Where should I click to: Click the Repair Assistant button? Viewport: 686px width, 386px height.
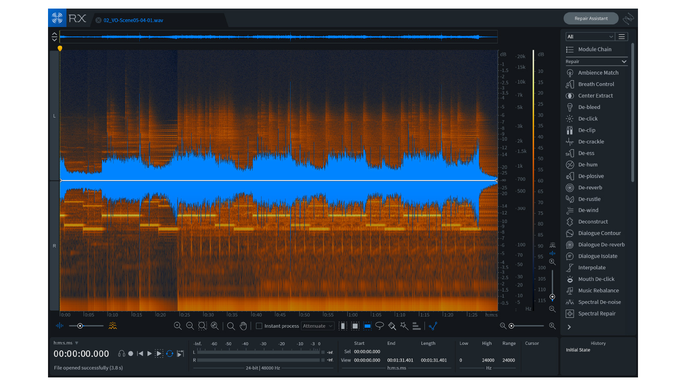(591, 18)
